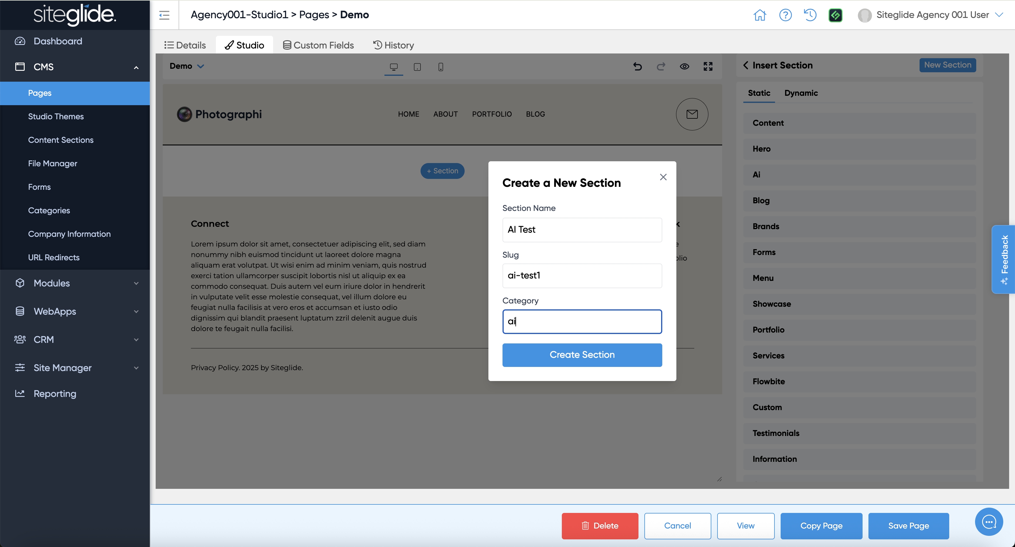Switch to tablet device preview
Viewport: 1015px width, 547px height.
(x=417, y=67)
